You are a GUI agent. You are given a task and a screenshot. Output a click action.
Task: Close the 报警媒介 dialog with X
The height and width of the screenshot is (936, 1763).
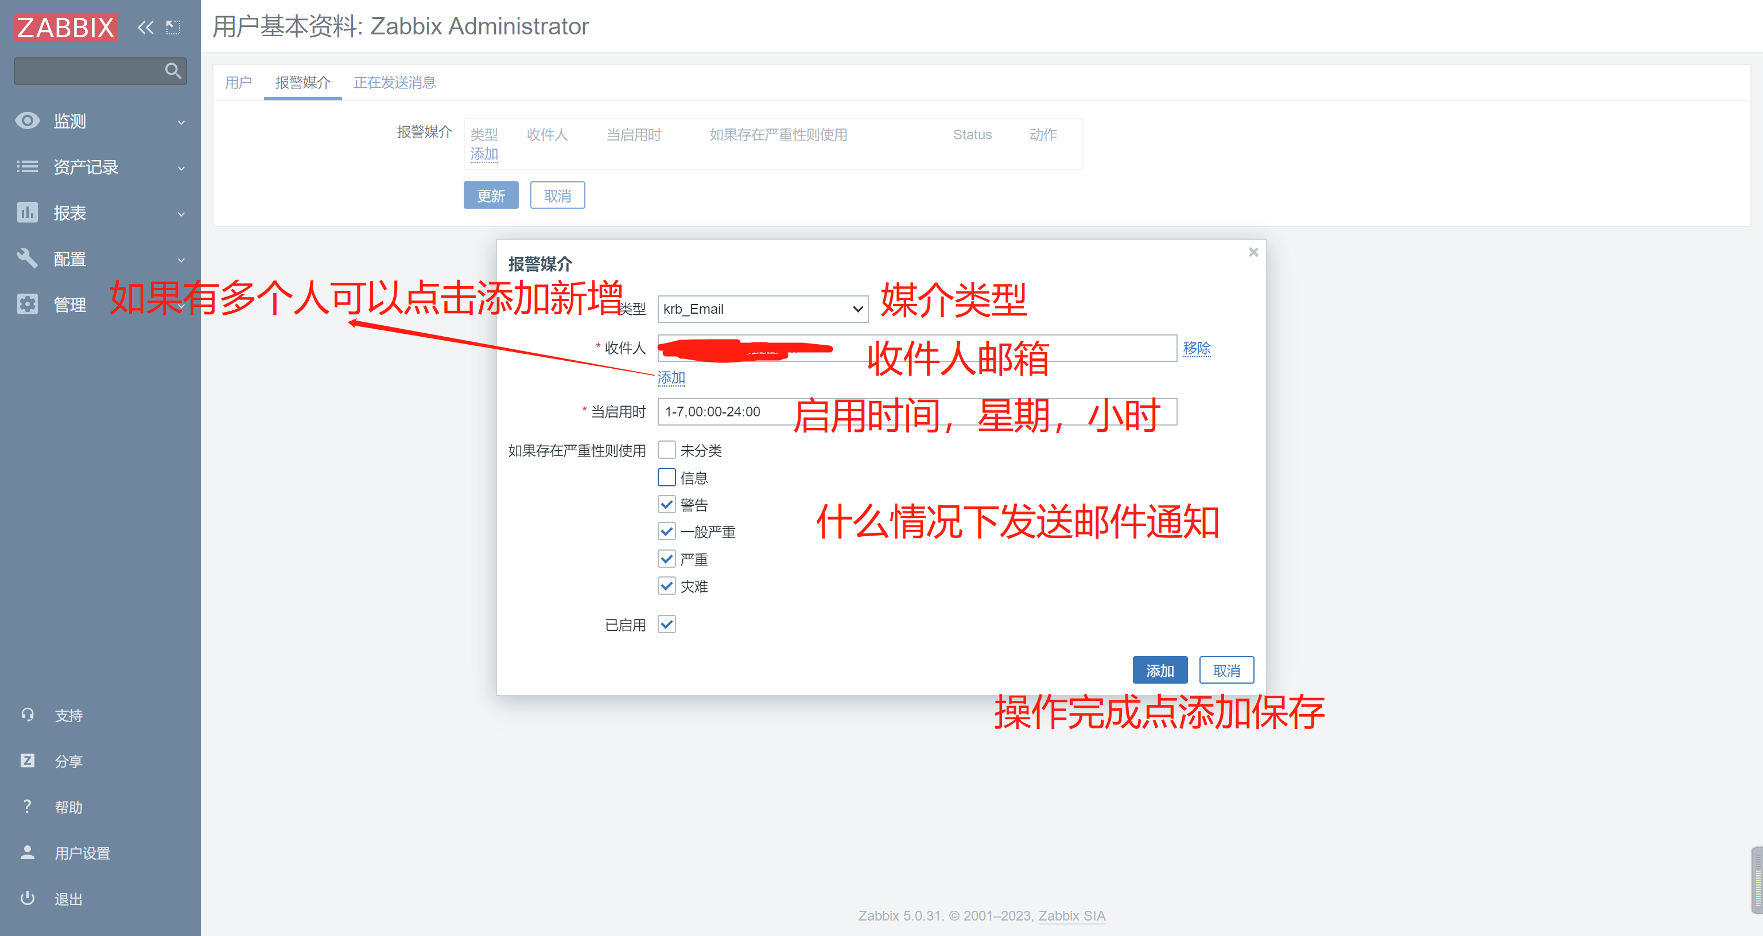click(1253, 252)
